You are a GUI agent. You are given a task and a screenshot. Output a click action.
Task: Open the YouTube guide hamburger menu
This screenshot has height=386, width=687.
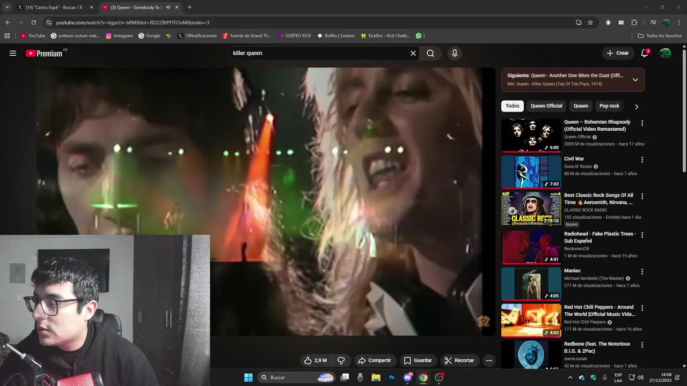coord(13,53)
